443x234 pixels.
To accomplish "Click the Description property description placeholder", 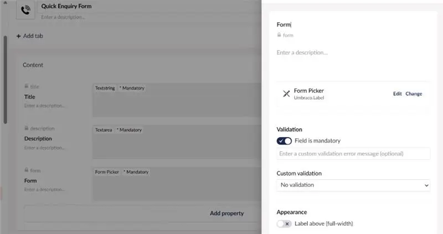I will pos(44,148).
